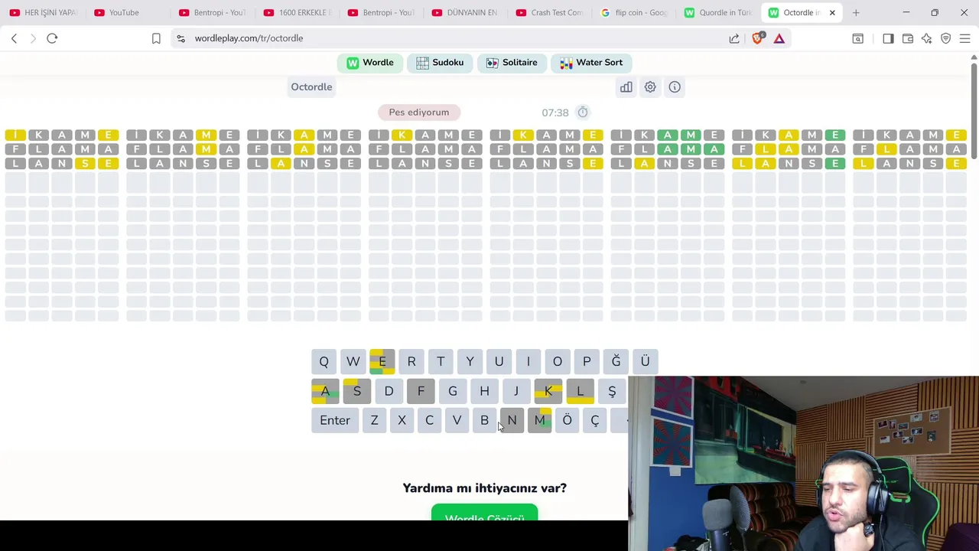
Task: Tap the Z key on virtual keyboard
Action: 374,420
